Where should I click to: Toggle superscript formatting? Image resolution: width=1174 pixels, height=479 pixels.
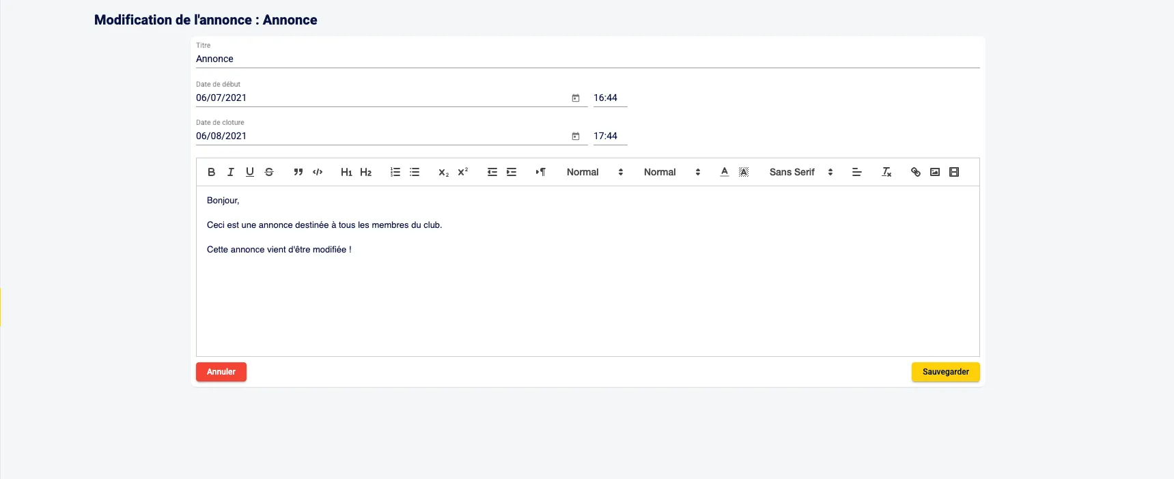tap(463, 172)
